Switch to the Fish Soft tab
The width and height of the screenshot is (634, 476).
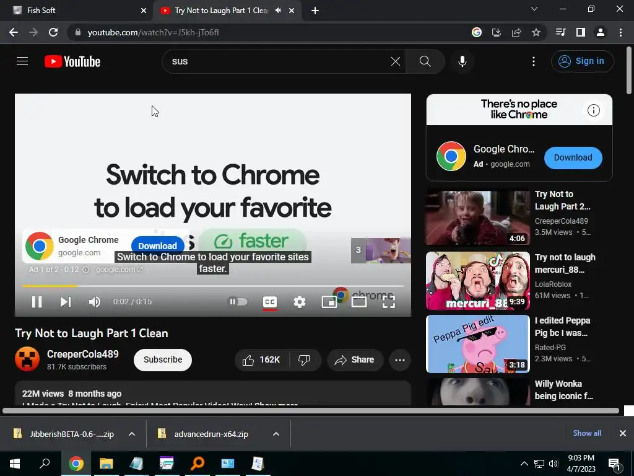point(76,11)
